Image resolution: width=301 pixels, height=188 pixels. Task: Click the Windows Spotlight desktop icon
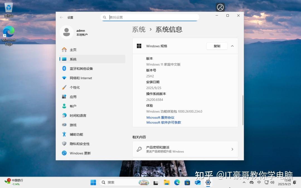tap(220, 8)
